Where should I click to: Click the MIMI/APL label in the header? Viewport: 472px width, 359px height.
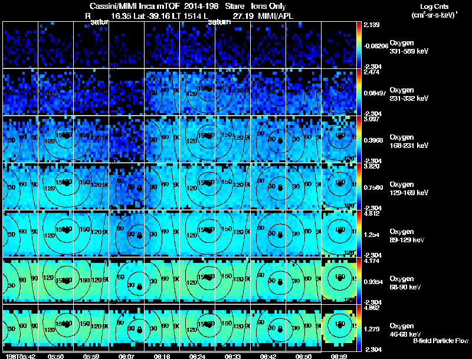(276, 16)
